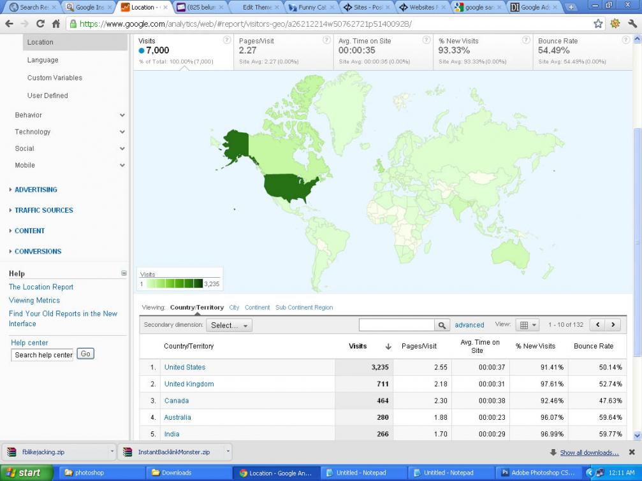The image size is (642, 481).
Task: Click the extension icon beside the wrench
Action: 615,24
